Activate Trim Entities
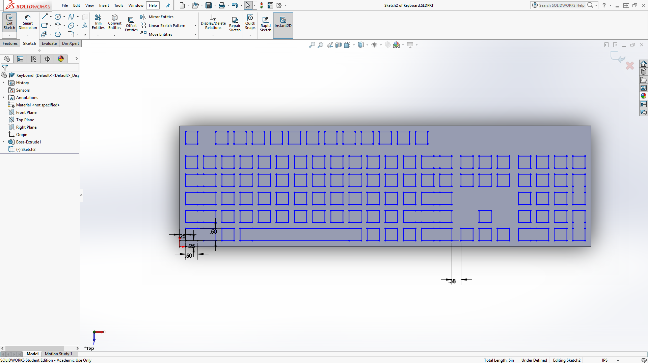The width and height of the screenshot is (648, 363). [98, 22]
